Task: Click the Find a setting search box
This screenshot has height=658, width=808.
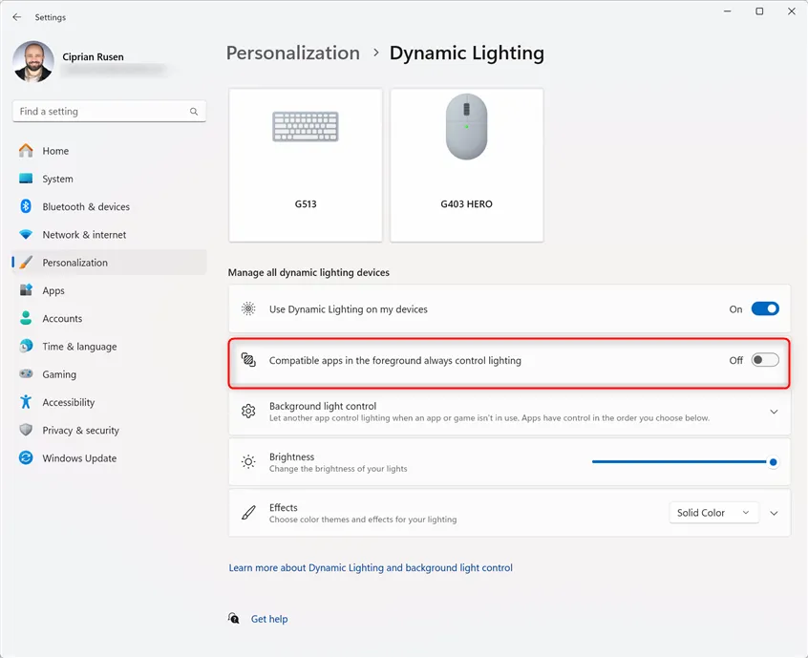Action: 100,112
